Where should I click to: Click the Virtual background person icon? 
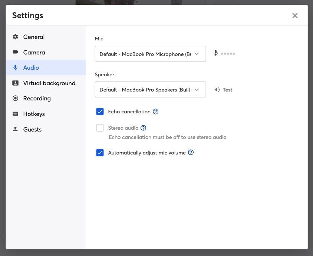(15, 83)
